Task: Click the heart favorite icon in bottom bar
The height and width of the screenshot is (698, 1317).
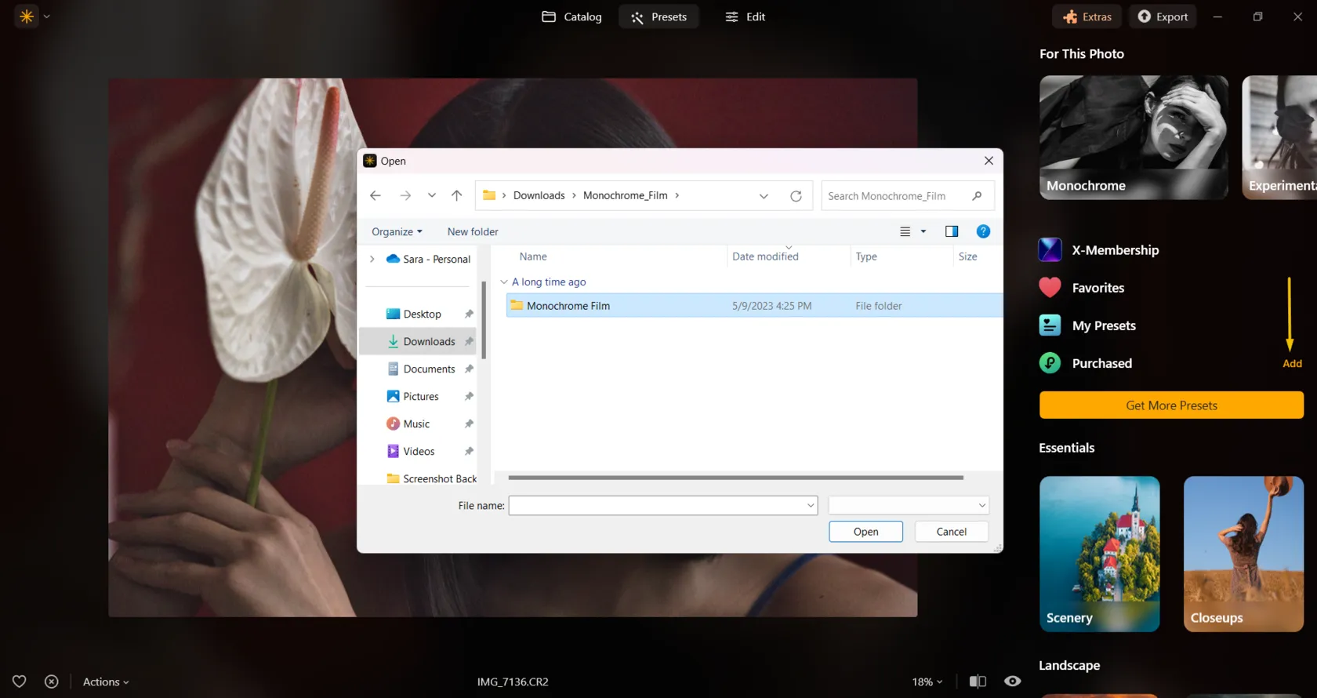Action: (20, 682)
